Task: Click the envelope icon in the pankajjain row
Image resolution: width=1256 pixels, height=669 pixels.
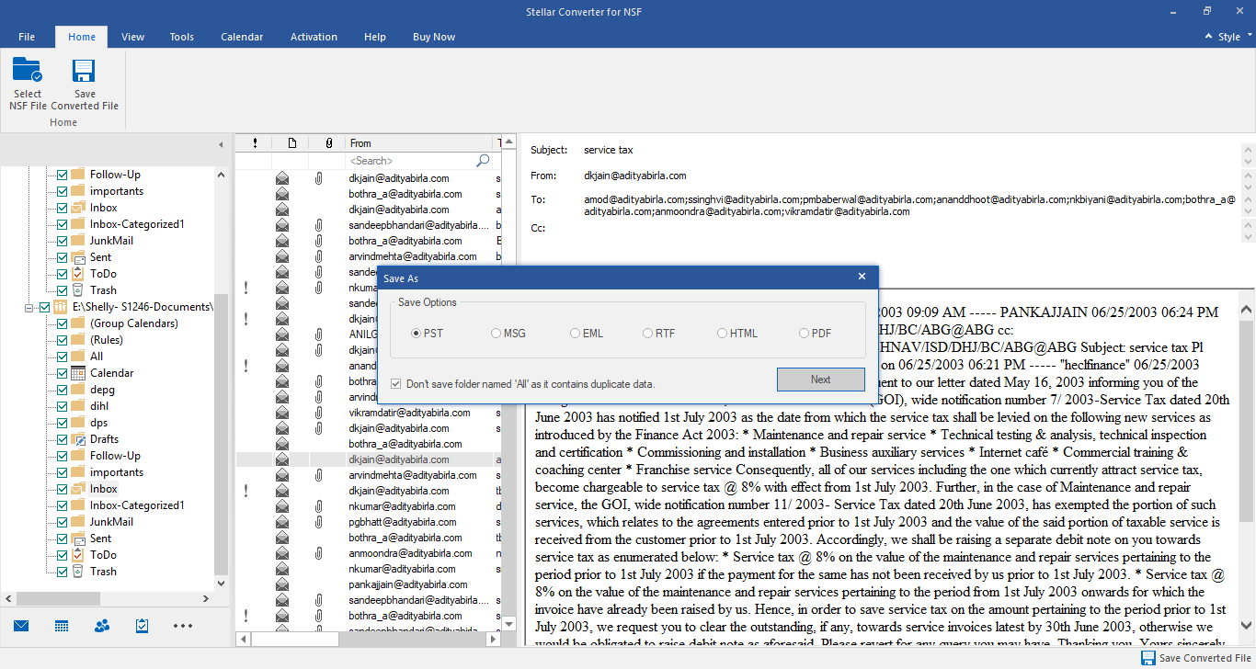Action: coord(282,584)
